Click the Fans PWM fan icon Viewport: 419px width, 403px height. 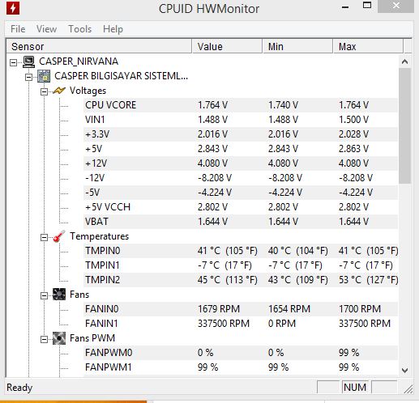click(59, 338)
